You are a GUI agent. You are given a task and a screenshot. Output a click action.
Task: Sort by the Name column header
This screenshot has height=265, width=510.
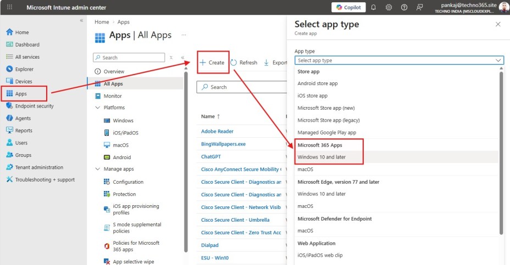[x=210, y=116]
